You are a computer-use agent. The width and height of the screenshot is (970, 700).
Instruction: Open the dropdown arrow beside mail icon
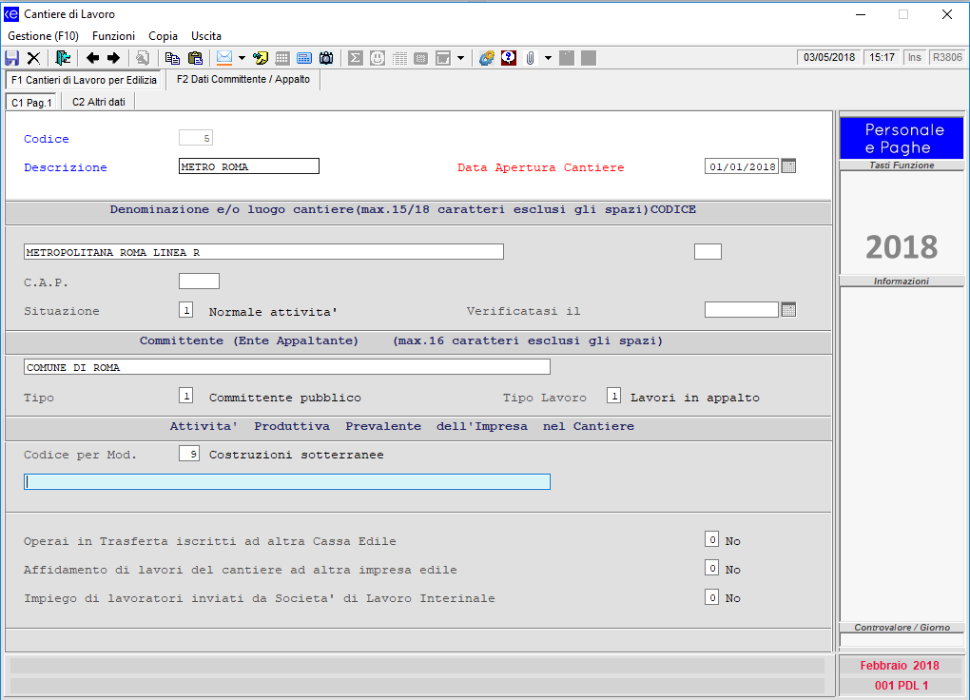[242, 58]
